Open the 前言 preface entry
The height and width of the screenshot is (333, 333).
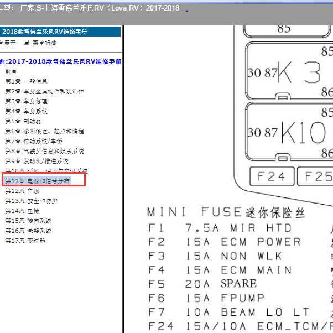pos(11,71)
